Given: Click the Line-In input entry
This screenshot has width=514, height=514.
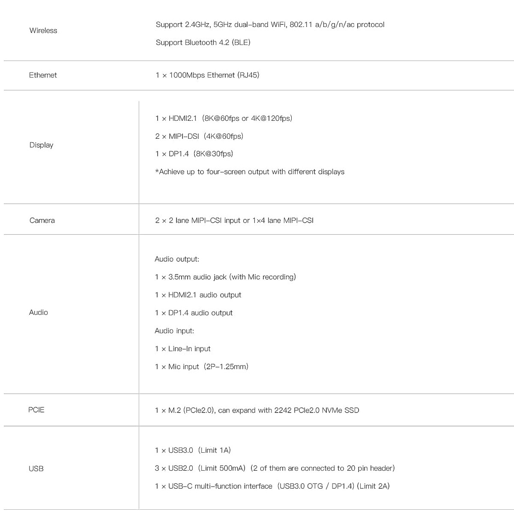Looking at the screenshot, I should point(183,349).
